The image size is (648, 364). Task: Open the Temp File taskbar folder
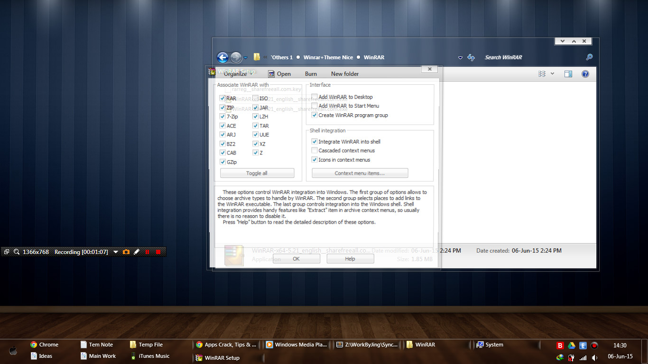tap(147, 345)
